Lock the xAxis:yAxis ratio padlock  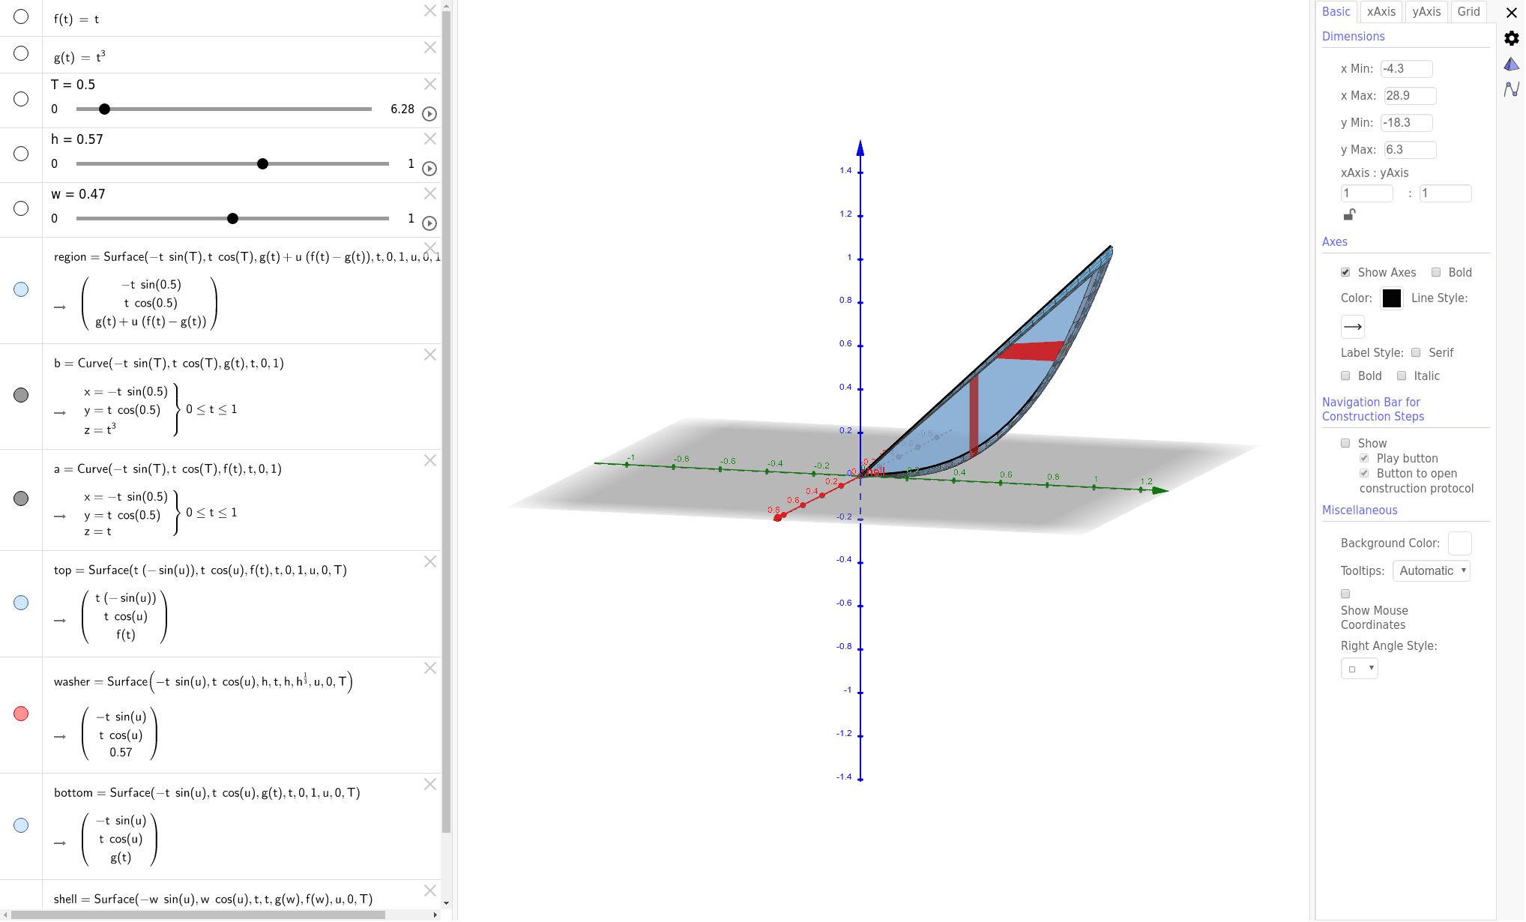click(1349, 214)
